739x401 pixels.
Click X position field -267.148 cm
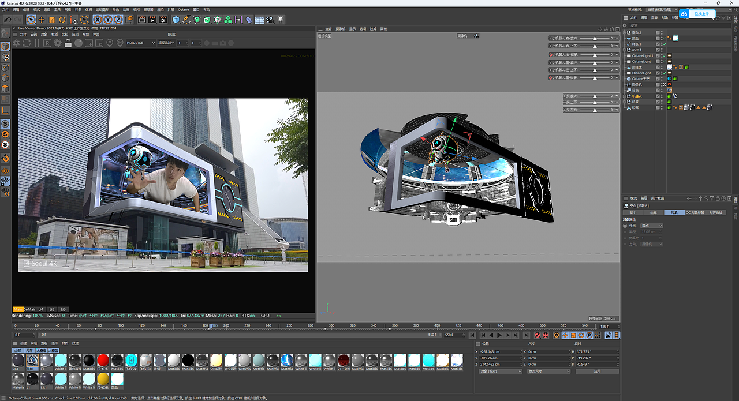[x=499, y=351]
